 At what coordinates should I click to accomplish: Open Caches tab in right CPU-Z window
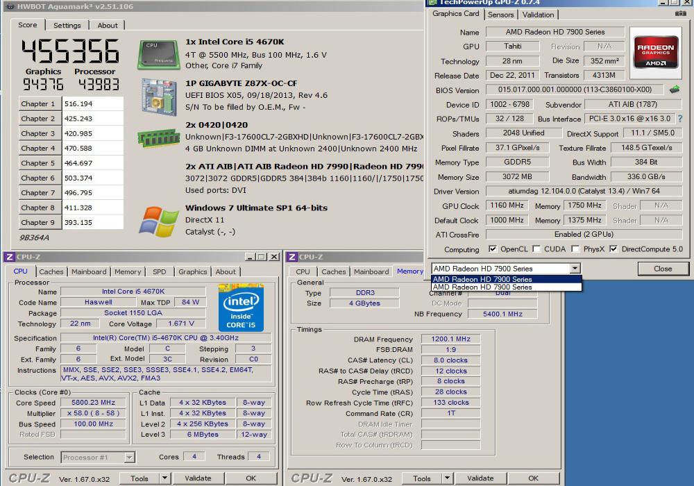[x=334, y=271]
